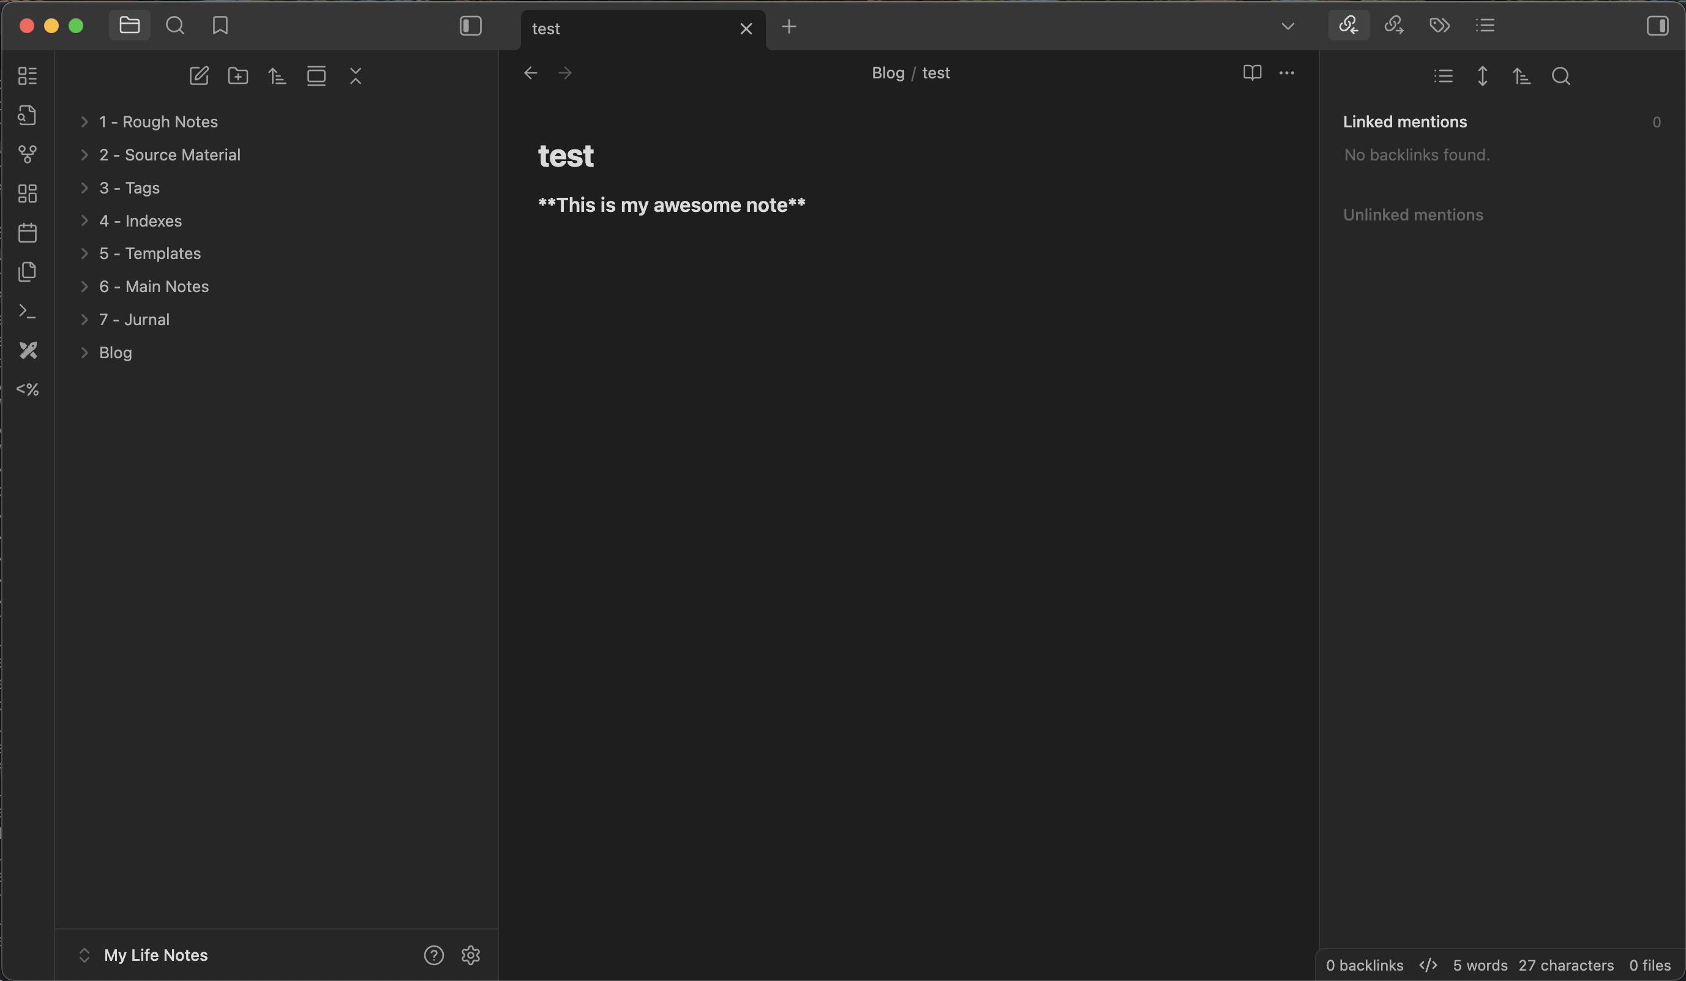The height and width of the screenshot is (981, 1686).
Task: Switch to the search tab in sidebar
Action: click(175, 26)
